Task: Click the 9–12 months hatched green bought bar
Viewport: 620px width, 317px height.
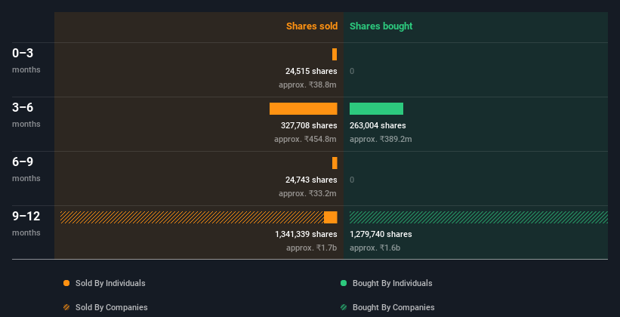Action: tap(479, 217)
